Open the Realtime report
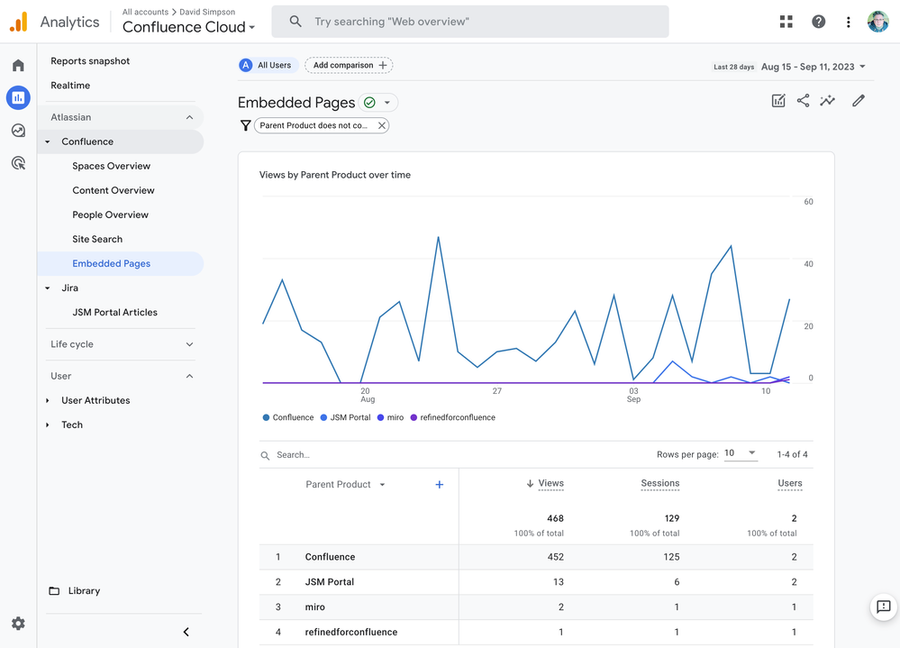Image resolution: width=900 pixels, height=648 pixels. [x=70, y=86]
